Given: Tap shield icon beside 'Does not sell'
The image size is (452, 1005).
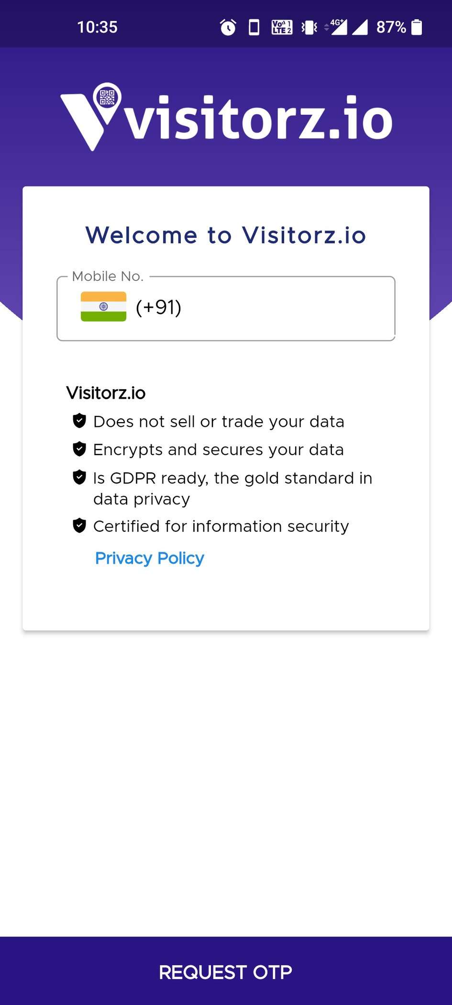Looking at the screenshot, I should pos(79,421).
